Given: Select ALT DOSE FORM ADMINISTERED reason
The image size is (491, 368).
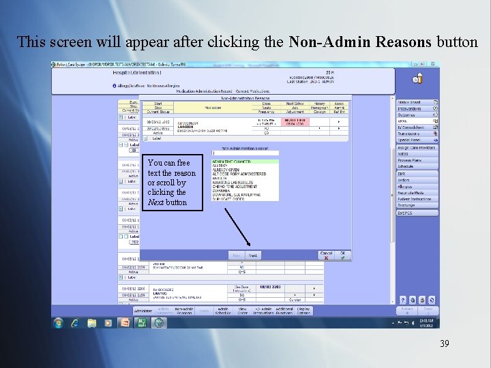Looking at the screenshot, I should tap(245, 174).
